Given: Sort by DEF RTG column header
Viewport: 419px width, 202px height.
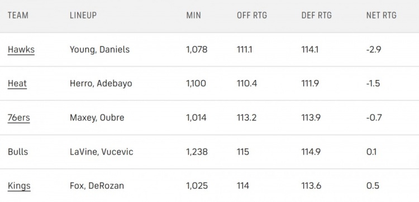Looking at the screenshot, I should 316,15.
